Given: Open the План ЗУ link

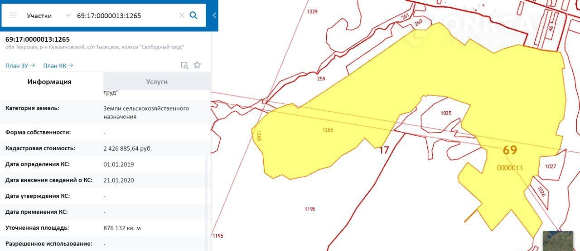Looking at the screenshot, I should (x=20, y=66).
